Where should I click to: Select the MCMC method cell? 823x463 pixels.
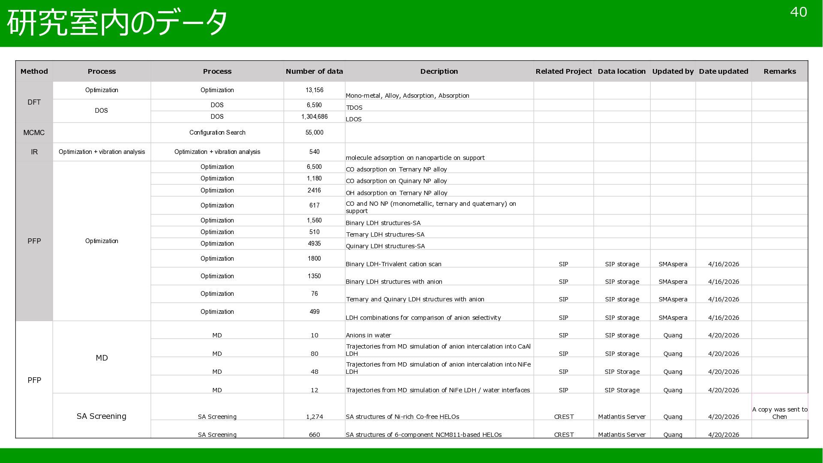click(x=34, y=132)
